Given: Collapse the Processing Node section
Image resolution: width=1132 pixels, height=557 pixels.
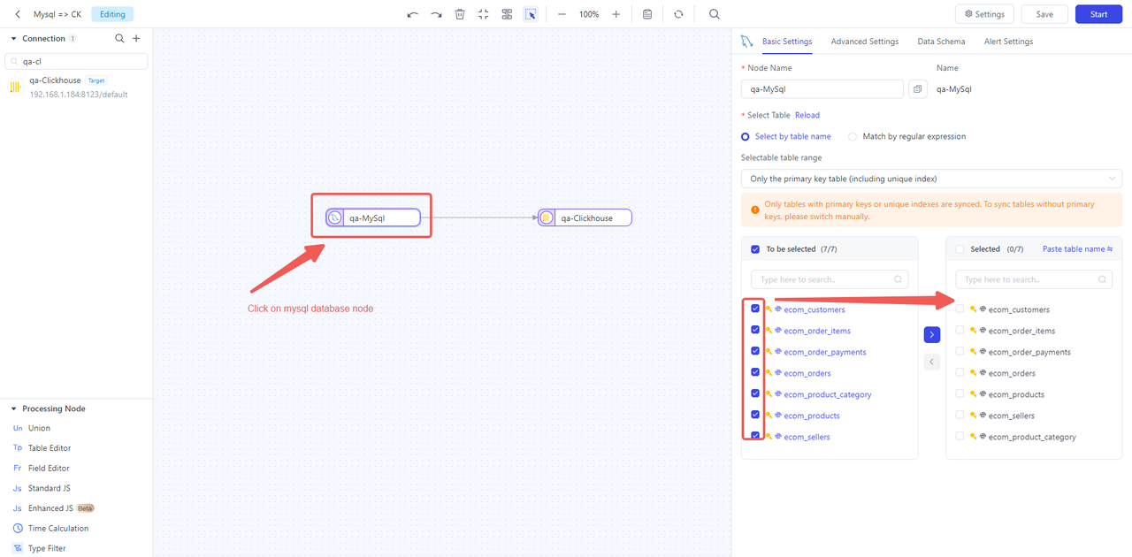Looking at the screenshot, I should tap(14, 408).
